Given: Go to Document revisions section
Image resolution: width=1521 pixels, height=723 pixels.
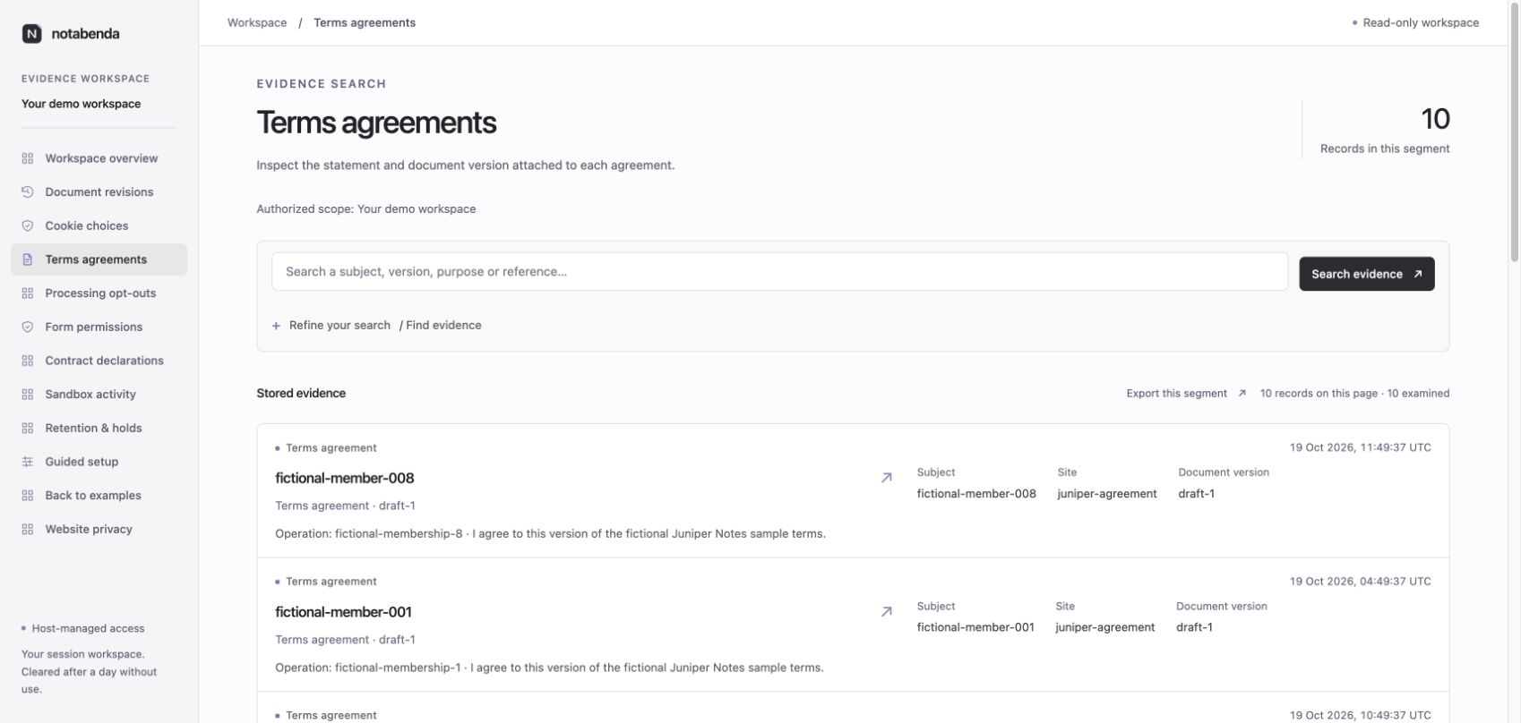Looking at the screenshot, I should click(99, 192).
